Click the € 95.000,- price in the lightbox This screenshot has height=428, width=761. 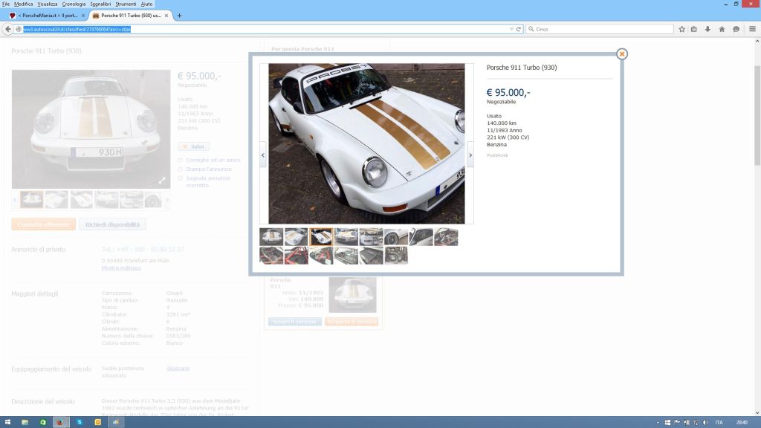pyautogui.click(x=508, y=92)
